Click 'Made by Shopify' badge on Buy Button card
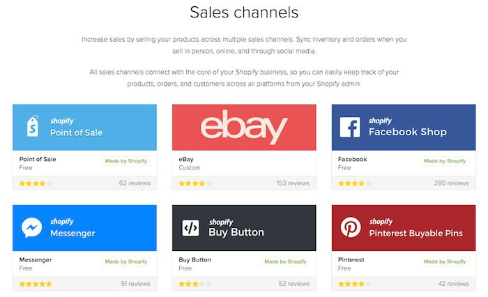The image size is (488, 297). [285, 261]
